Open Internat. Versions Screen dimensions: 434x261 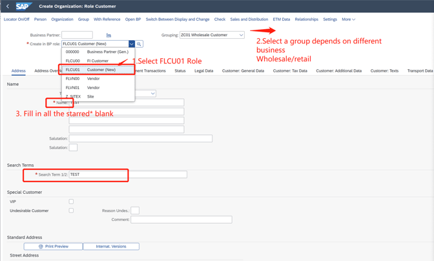tap(111, 246)
